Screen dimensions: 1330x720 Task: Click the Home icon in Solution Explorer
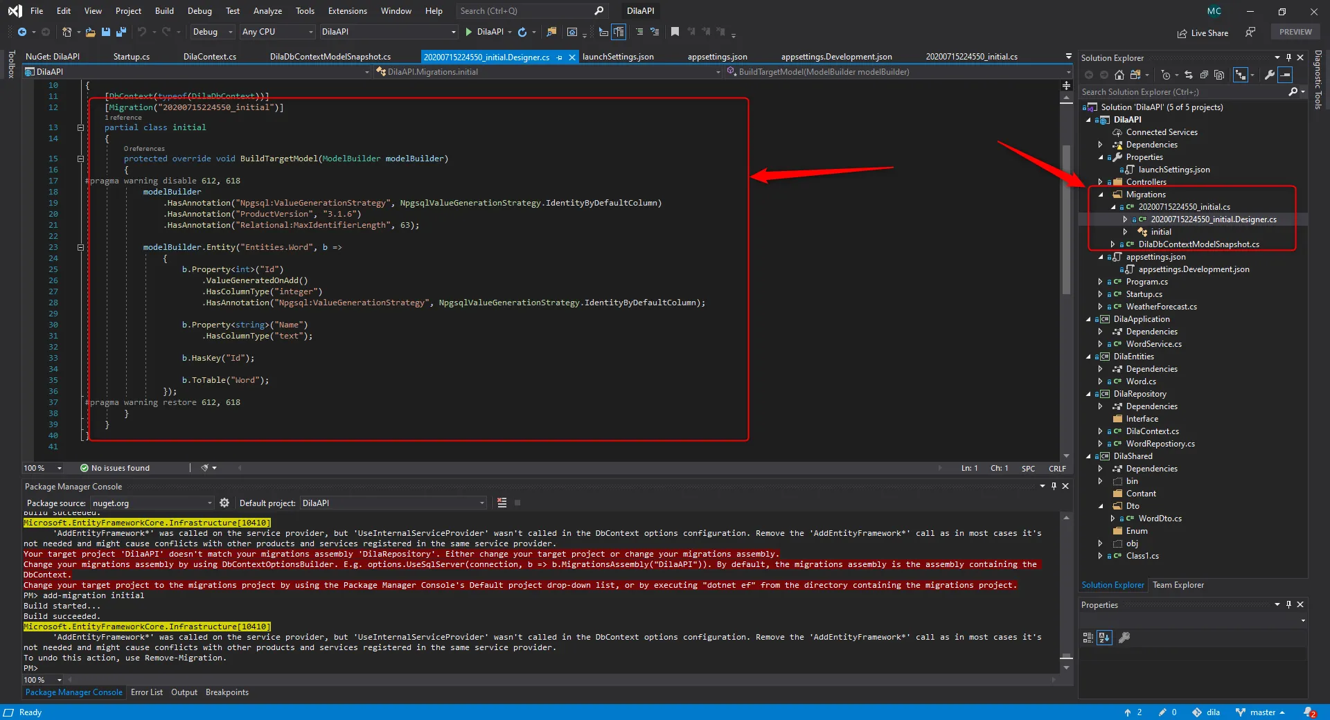1119,75
